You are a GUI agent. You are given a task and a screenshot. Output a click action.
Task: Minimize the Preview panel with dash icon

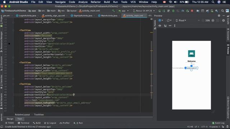pos(224,15)
